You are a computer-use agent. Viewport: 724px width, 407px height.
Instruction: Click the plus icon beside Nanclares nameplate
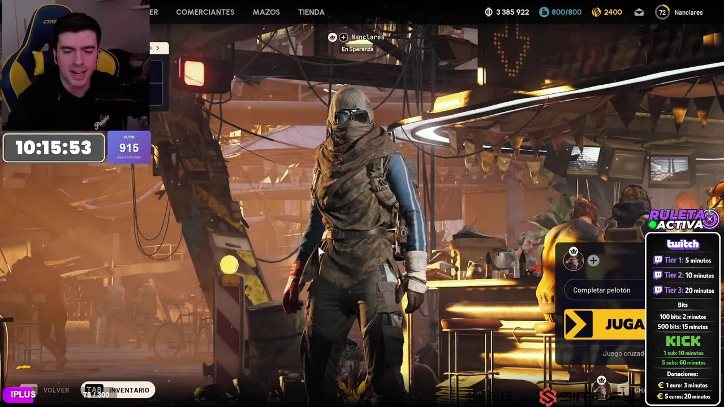tap(343, 37)
